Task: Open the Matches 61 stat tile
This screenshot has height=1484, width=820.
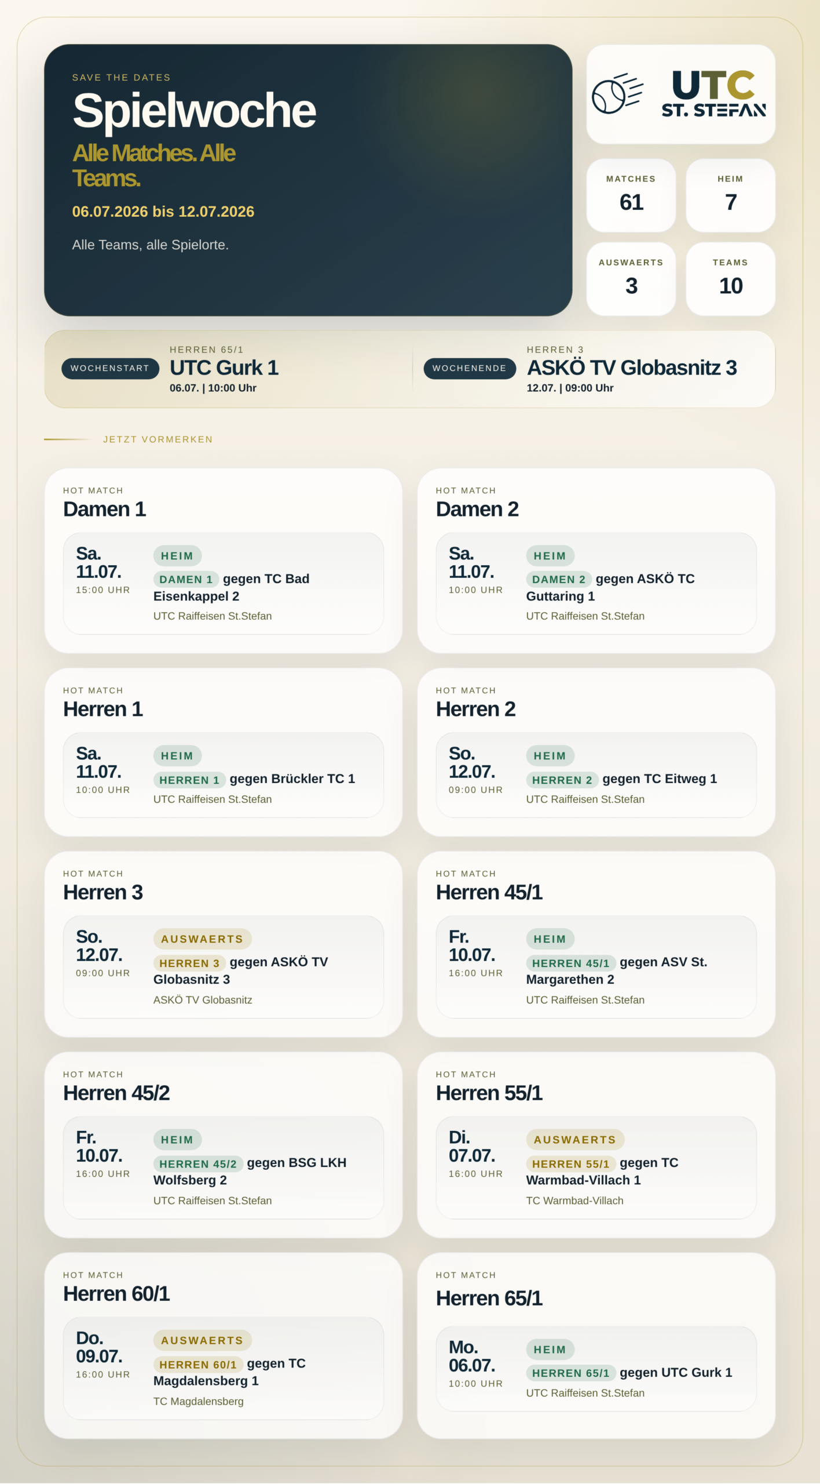Action: (x=631, y=195)
